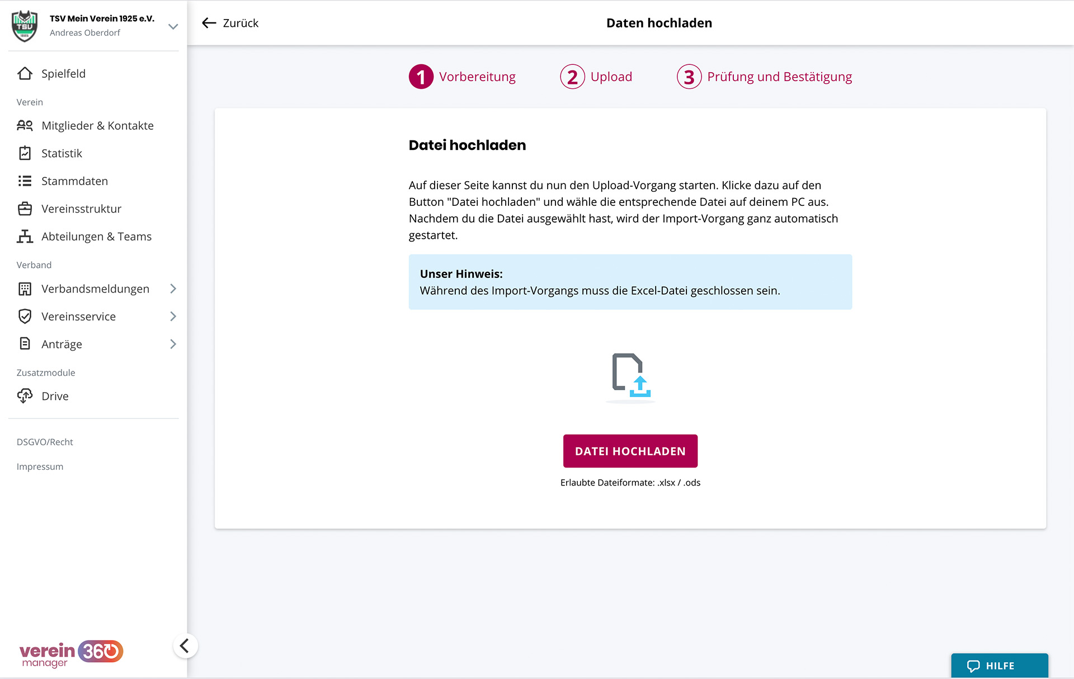
Task: Select step 3 Prüfung und Bestätigung
Action: click(x=765, y=77)
